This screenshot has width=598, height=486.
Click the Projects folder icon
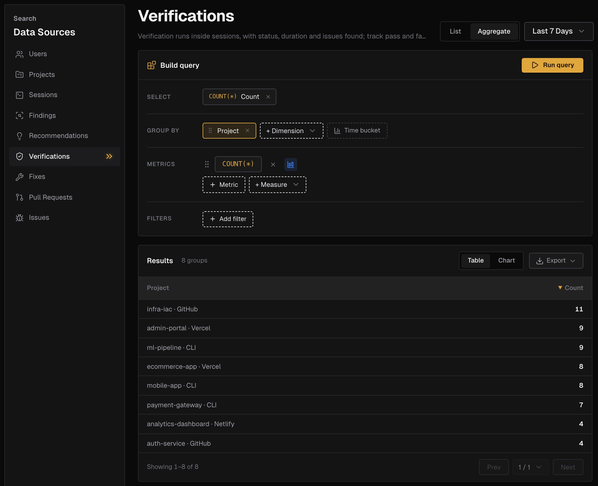(x=20, y=74)
